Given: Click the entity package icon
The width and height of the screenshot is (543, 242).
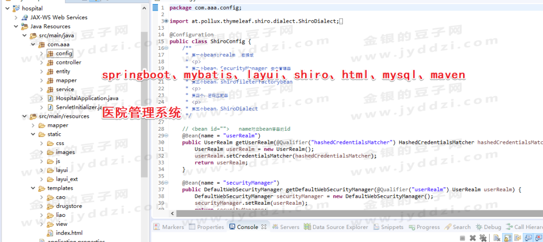Looking at the screenshot, I should (x=51, y=71).
